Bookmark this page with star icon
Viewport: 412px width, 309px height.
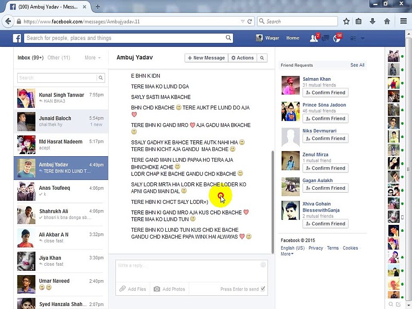click(346, 21)
